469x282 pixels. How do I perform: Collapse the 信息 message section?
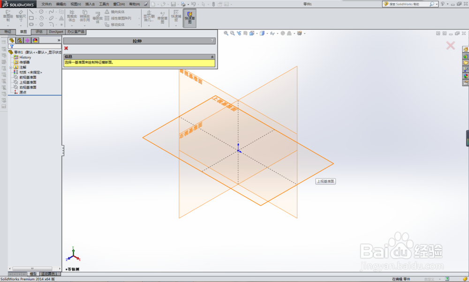[212, 57]
